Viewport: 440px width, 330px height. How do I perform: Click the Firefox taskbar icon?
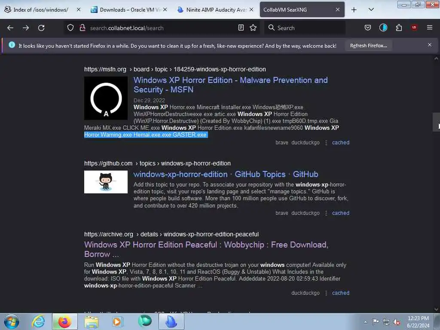point(64,321)
